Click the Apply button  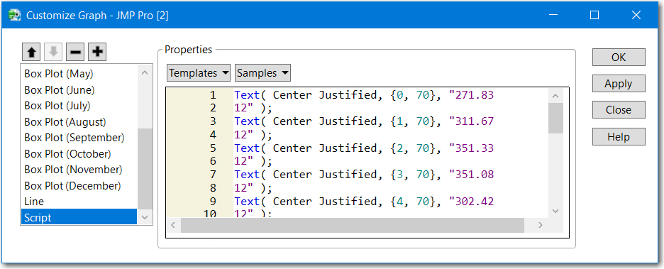[x=619, y=84]
